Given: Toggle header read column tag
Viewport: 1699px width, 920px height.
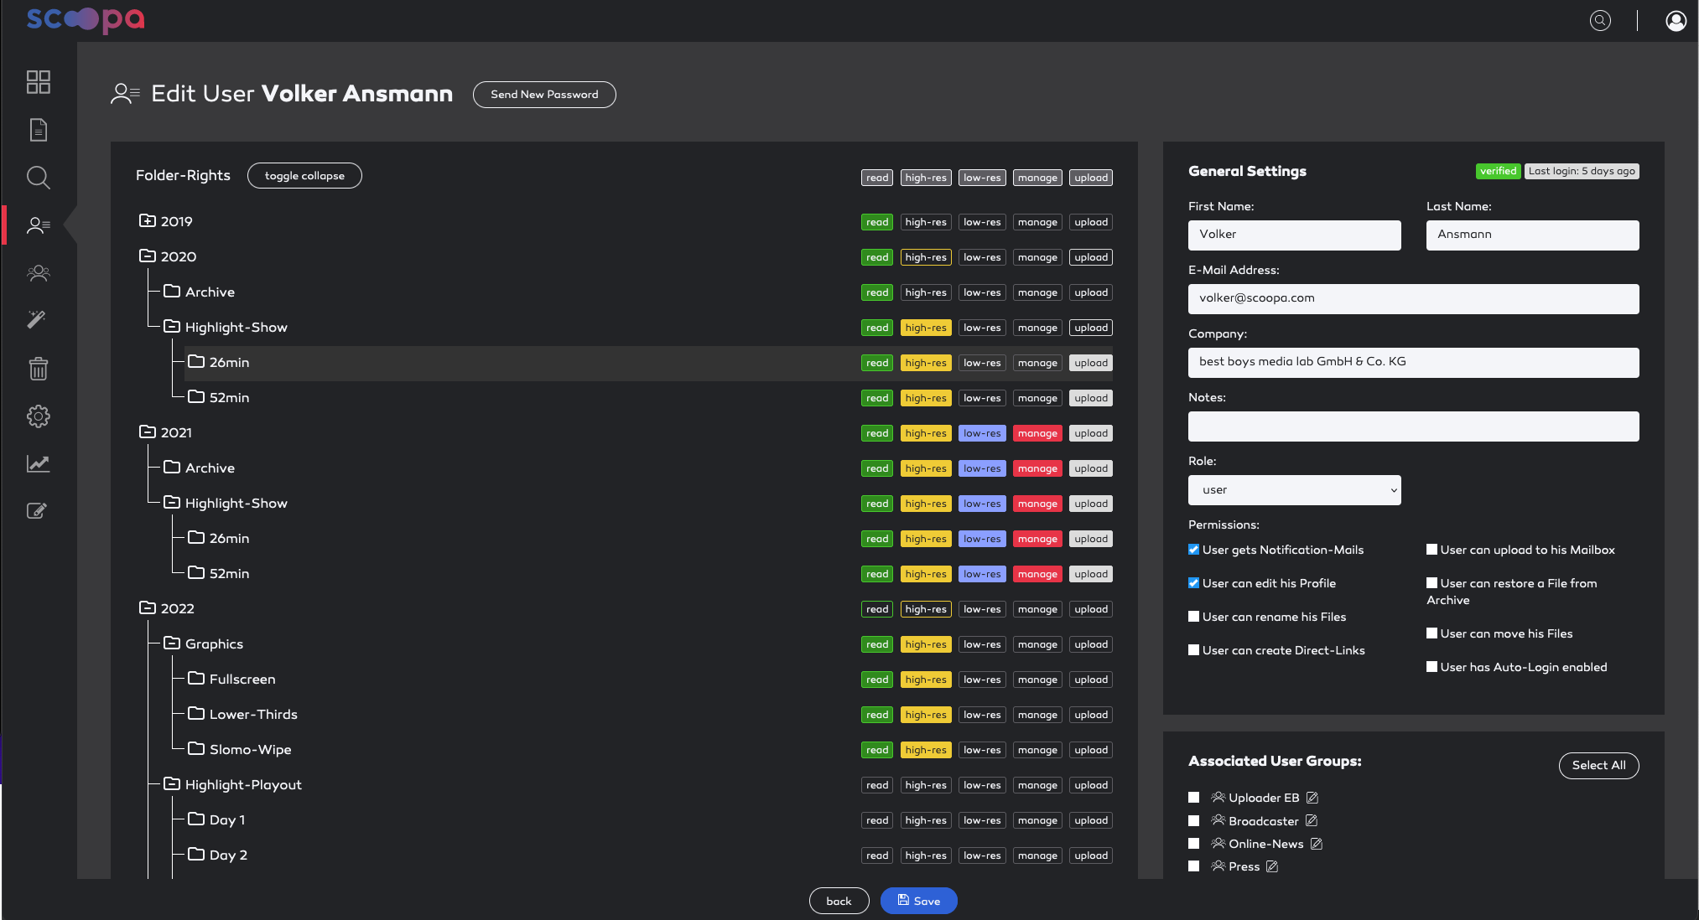Looking at the screenshot, I should click(877, 178).
